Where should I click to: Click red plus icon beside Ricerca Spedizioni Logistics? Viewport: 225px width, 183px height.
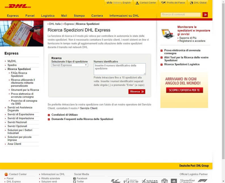coord(161,65)
